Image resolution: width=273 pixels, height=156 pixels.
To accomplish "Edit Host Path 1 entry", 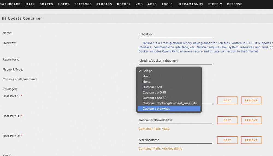I will coord(227,120).
